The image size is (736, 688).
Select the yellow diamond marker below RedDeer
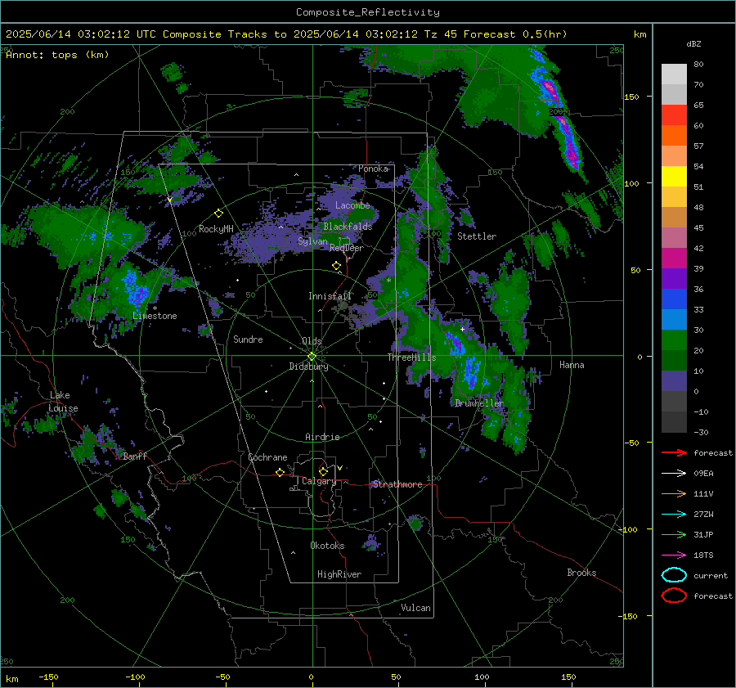pyautogui.click(x=336, y=266)
